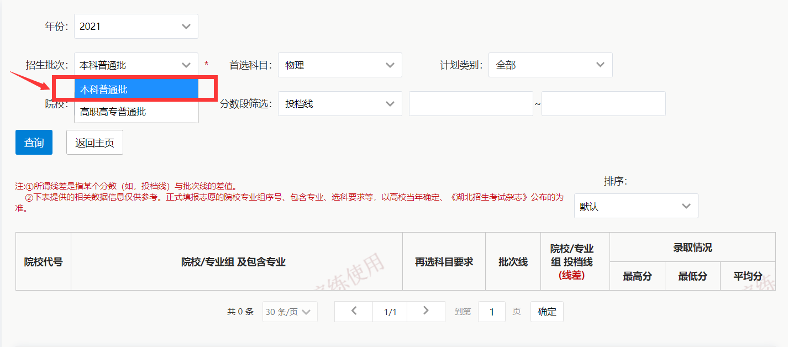Screen dimensions: 788x347
Task: Click the 确定 page-jump confirm button
Action: (x=547, y=312)
